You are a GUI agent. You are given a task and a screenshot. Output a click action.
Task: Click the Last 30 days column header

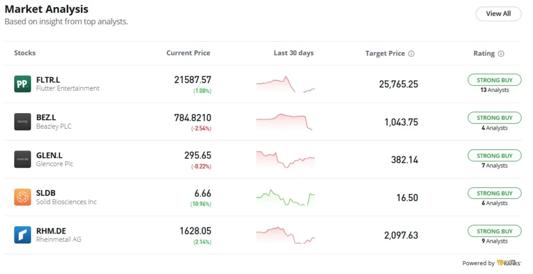(x=294, y=53)
